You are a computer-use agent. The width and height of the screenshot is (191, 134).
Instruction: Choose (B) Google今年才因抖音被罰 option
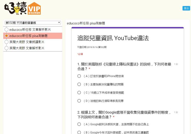(79, 132)
